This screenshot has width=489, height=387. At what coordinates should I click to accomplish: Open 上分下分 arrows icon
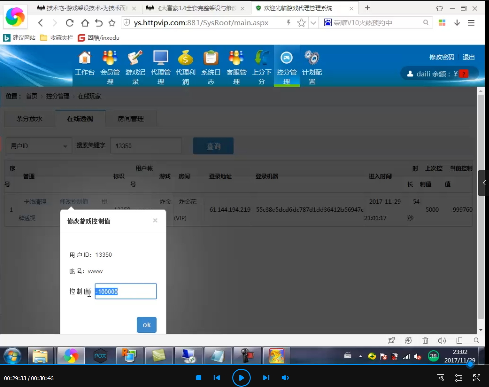[262, 59]
